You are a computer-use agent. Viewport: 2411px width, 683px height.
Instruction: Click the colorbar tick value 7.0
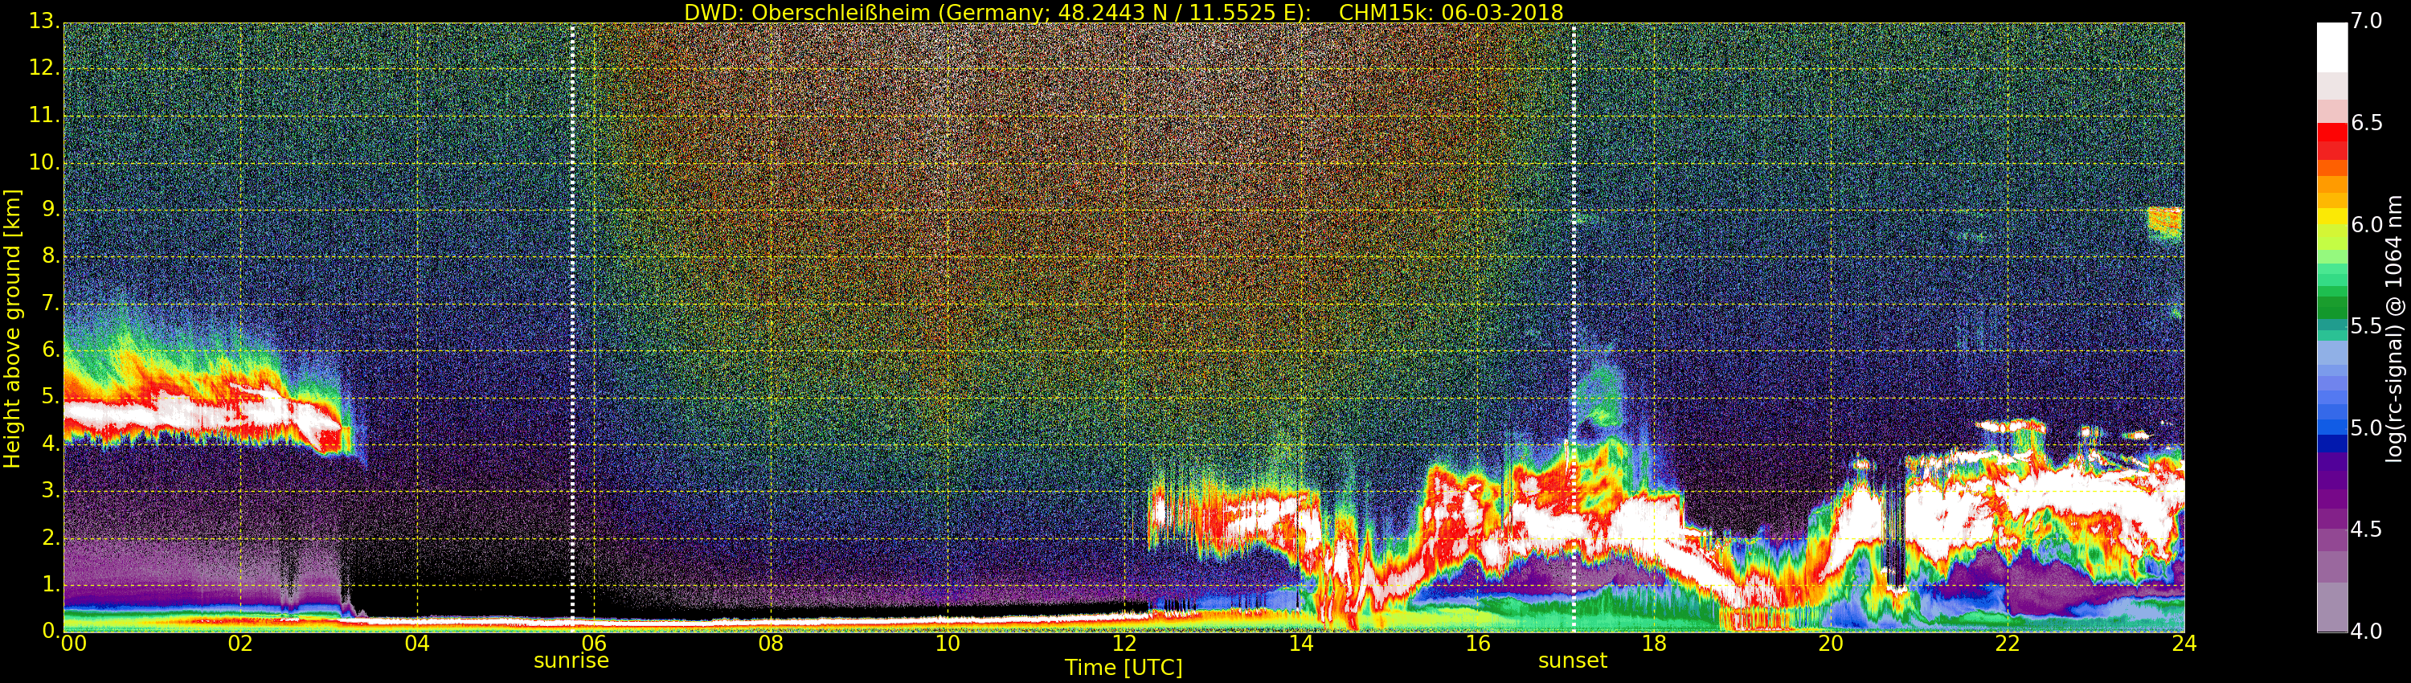[x=2366, y=22]
